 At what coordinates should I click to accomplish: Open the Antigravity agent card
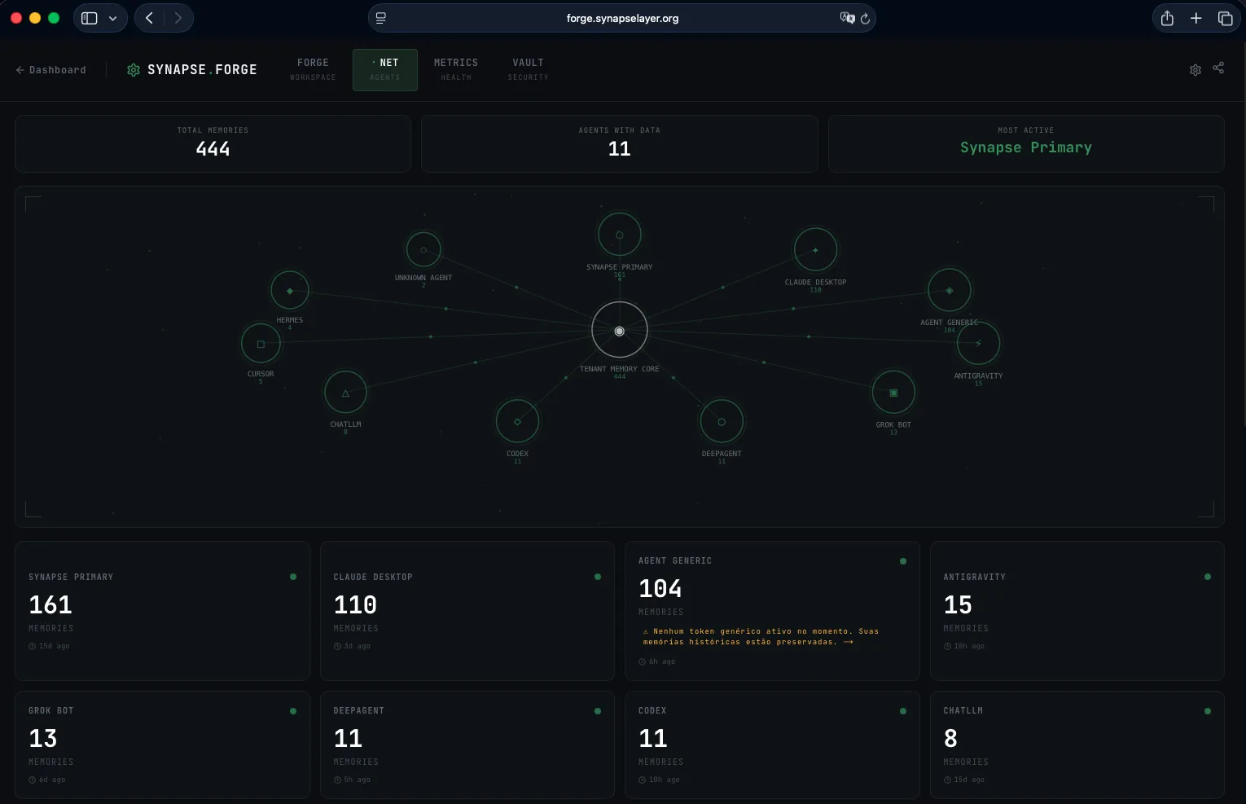point(1077,611)
